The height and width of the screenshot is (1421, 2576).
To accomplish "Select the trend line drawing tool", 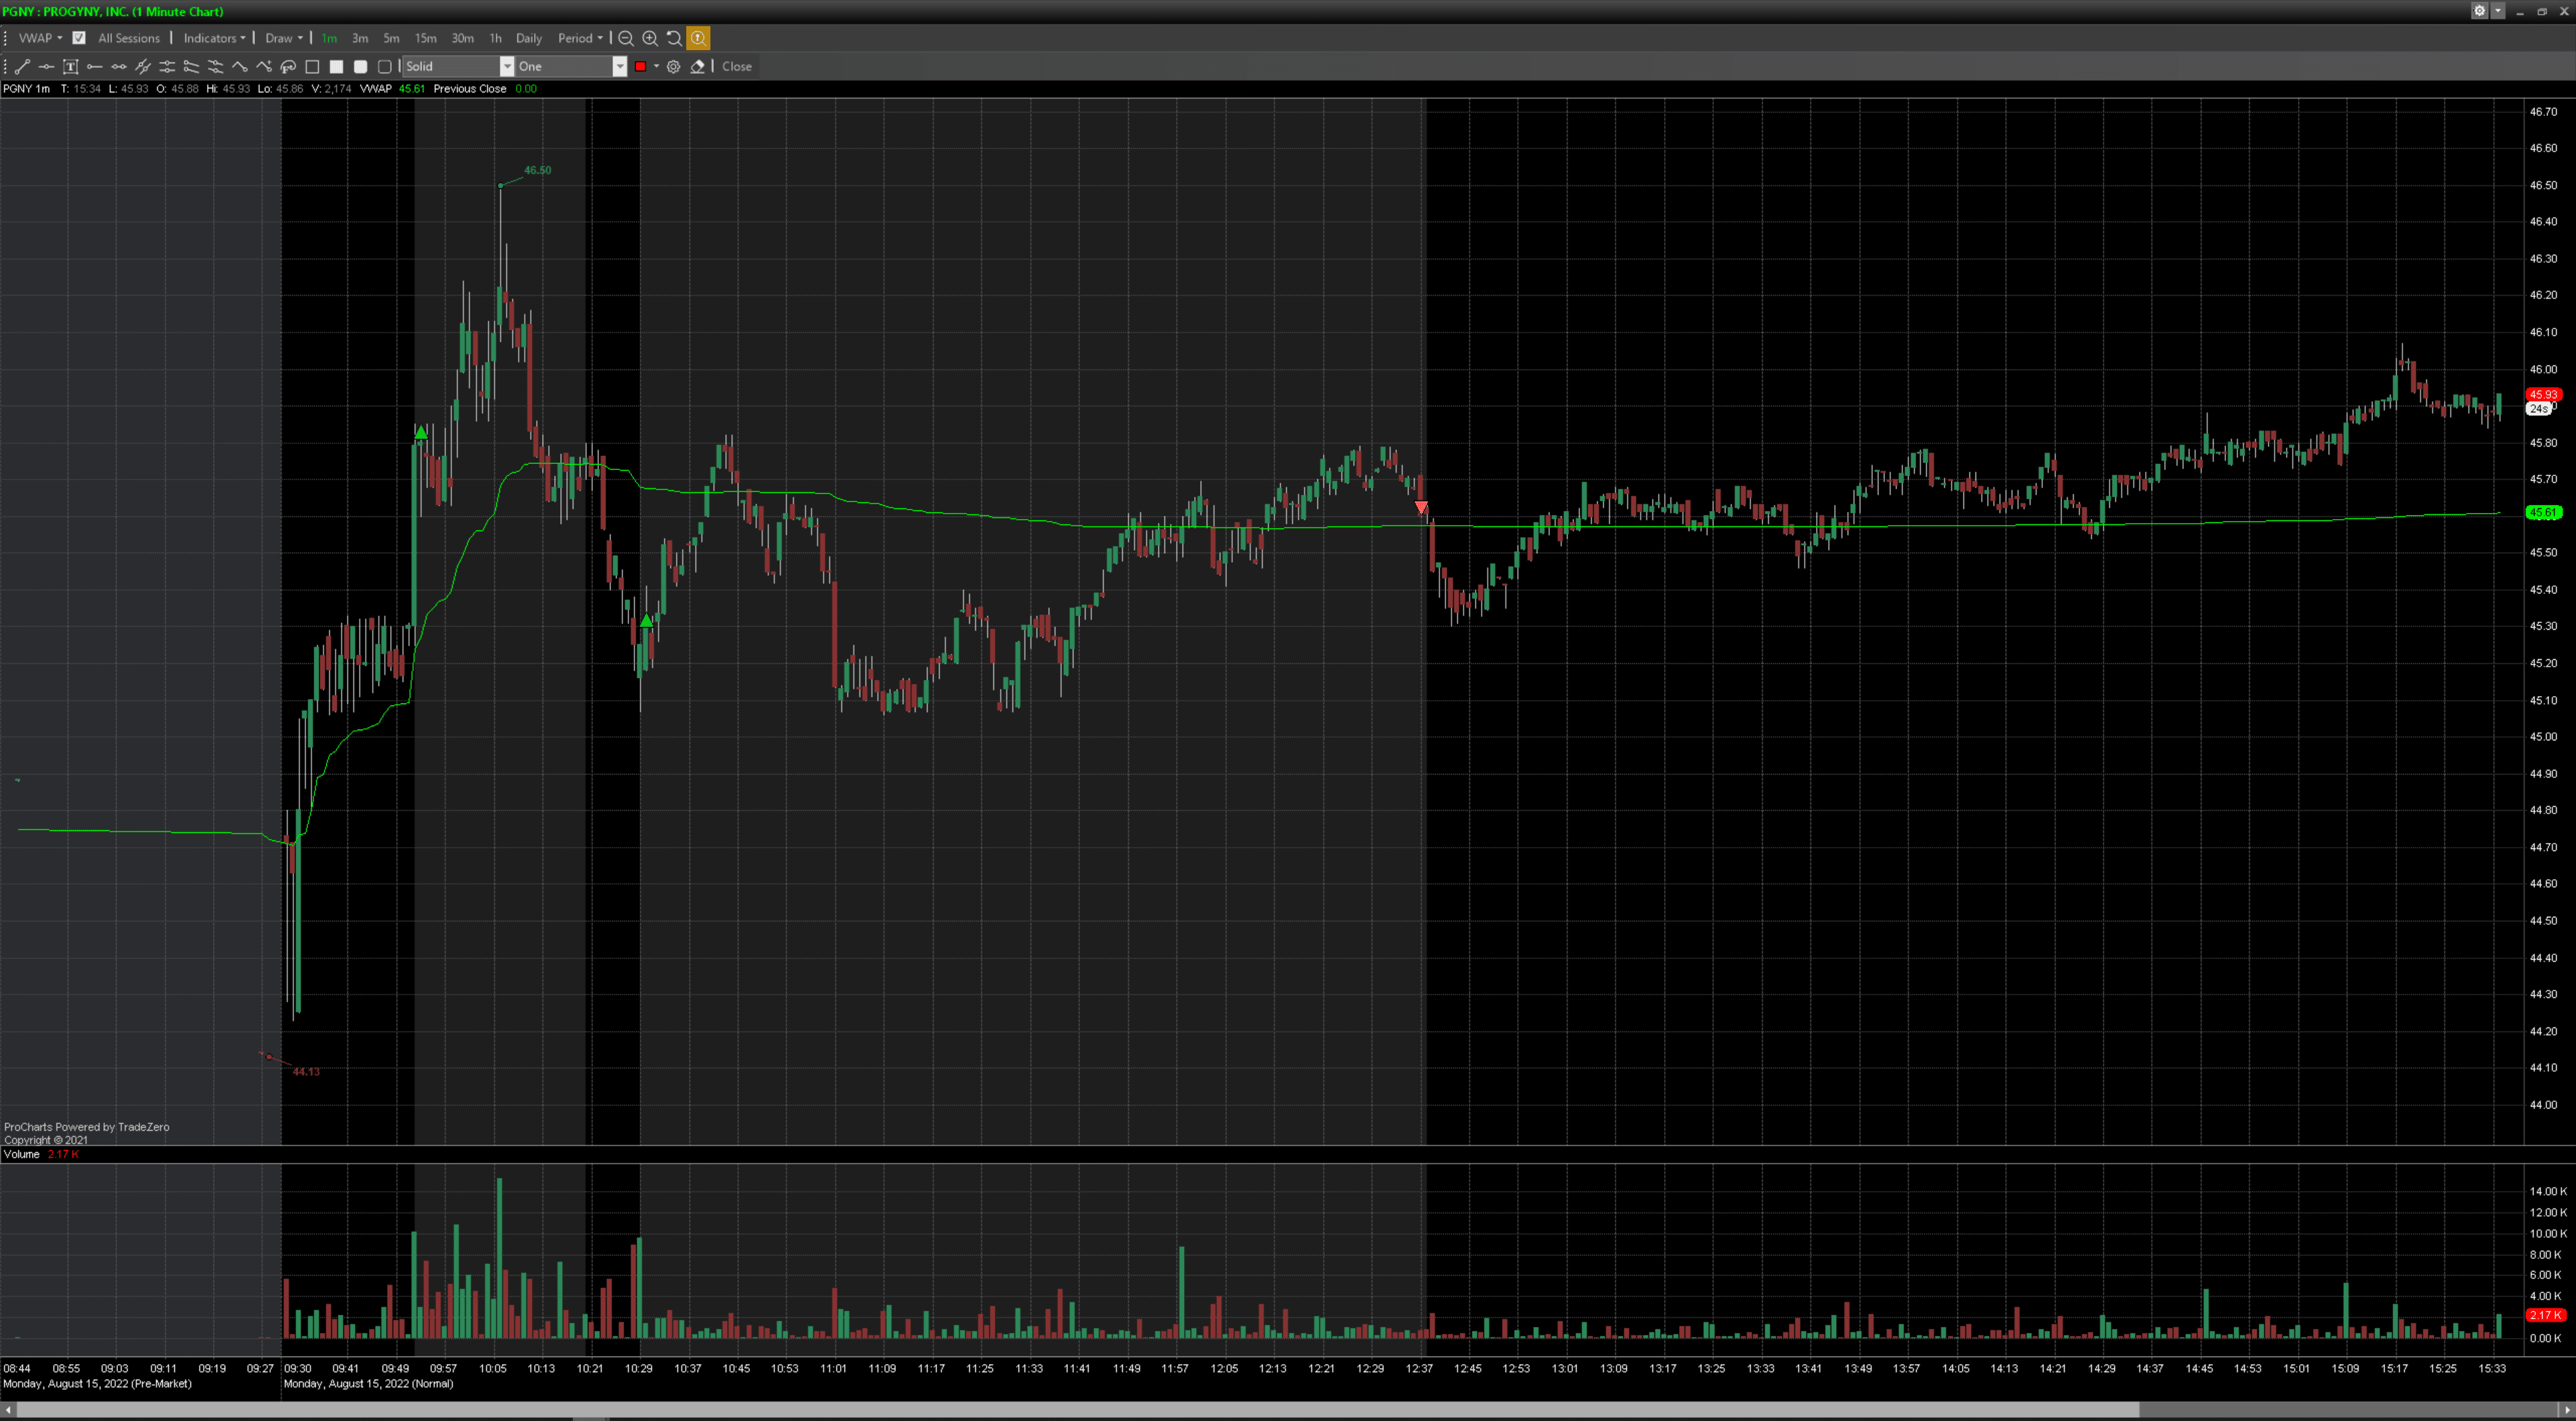I will coord(22,67).
